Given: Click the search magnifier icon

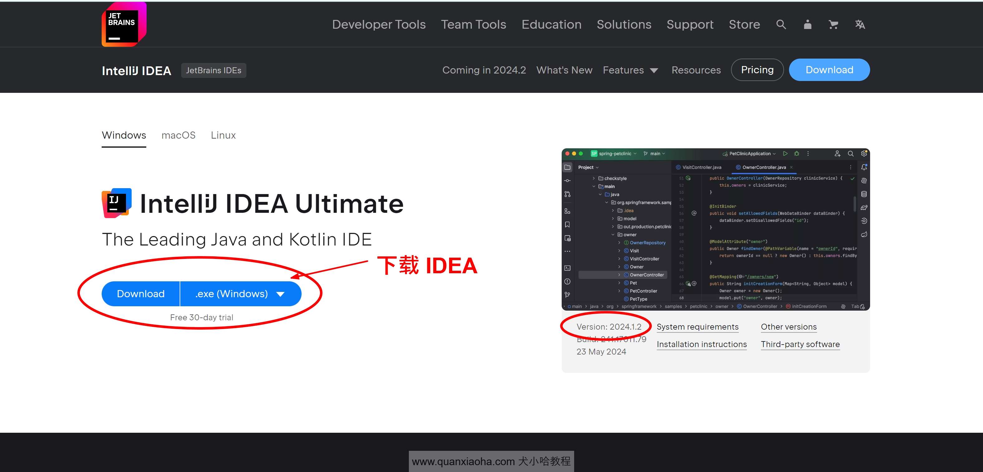Looking at the screenshot, I should 781,24.
